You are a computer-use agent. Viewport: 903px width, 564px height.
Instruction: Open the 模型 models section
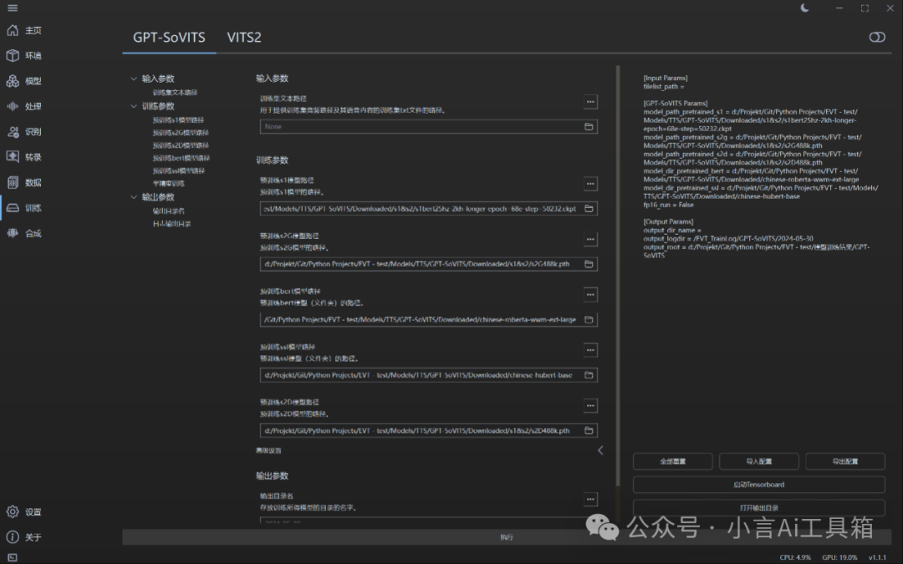tap(24, 81)
